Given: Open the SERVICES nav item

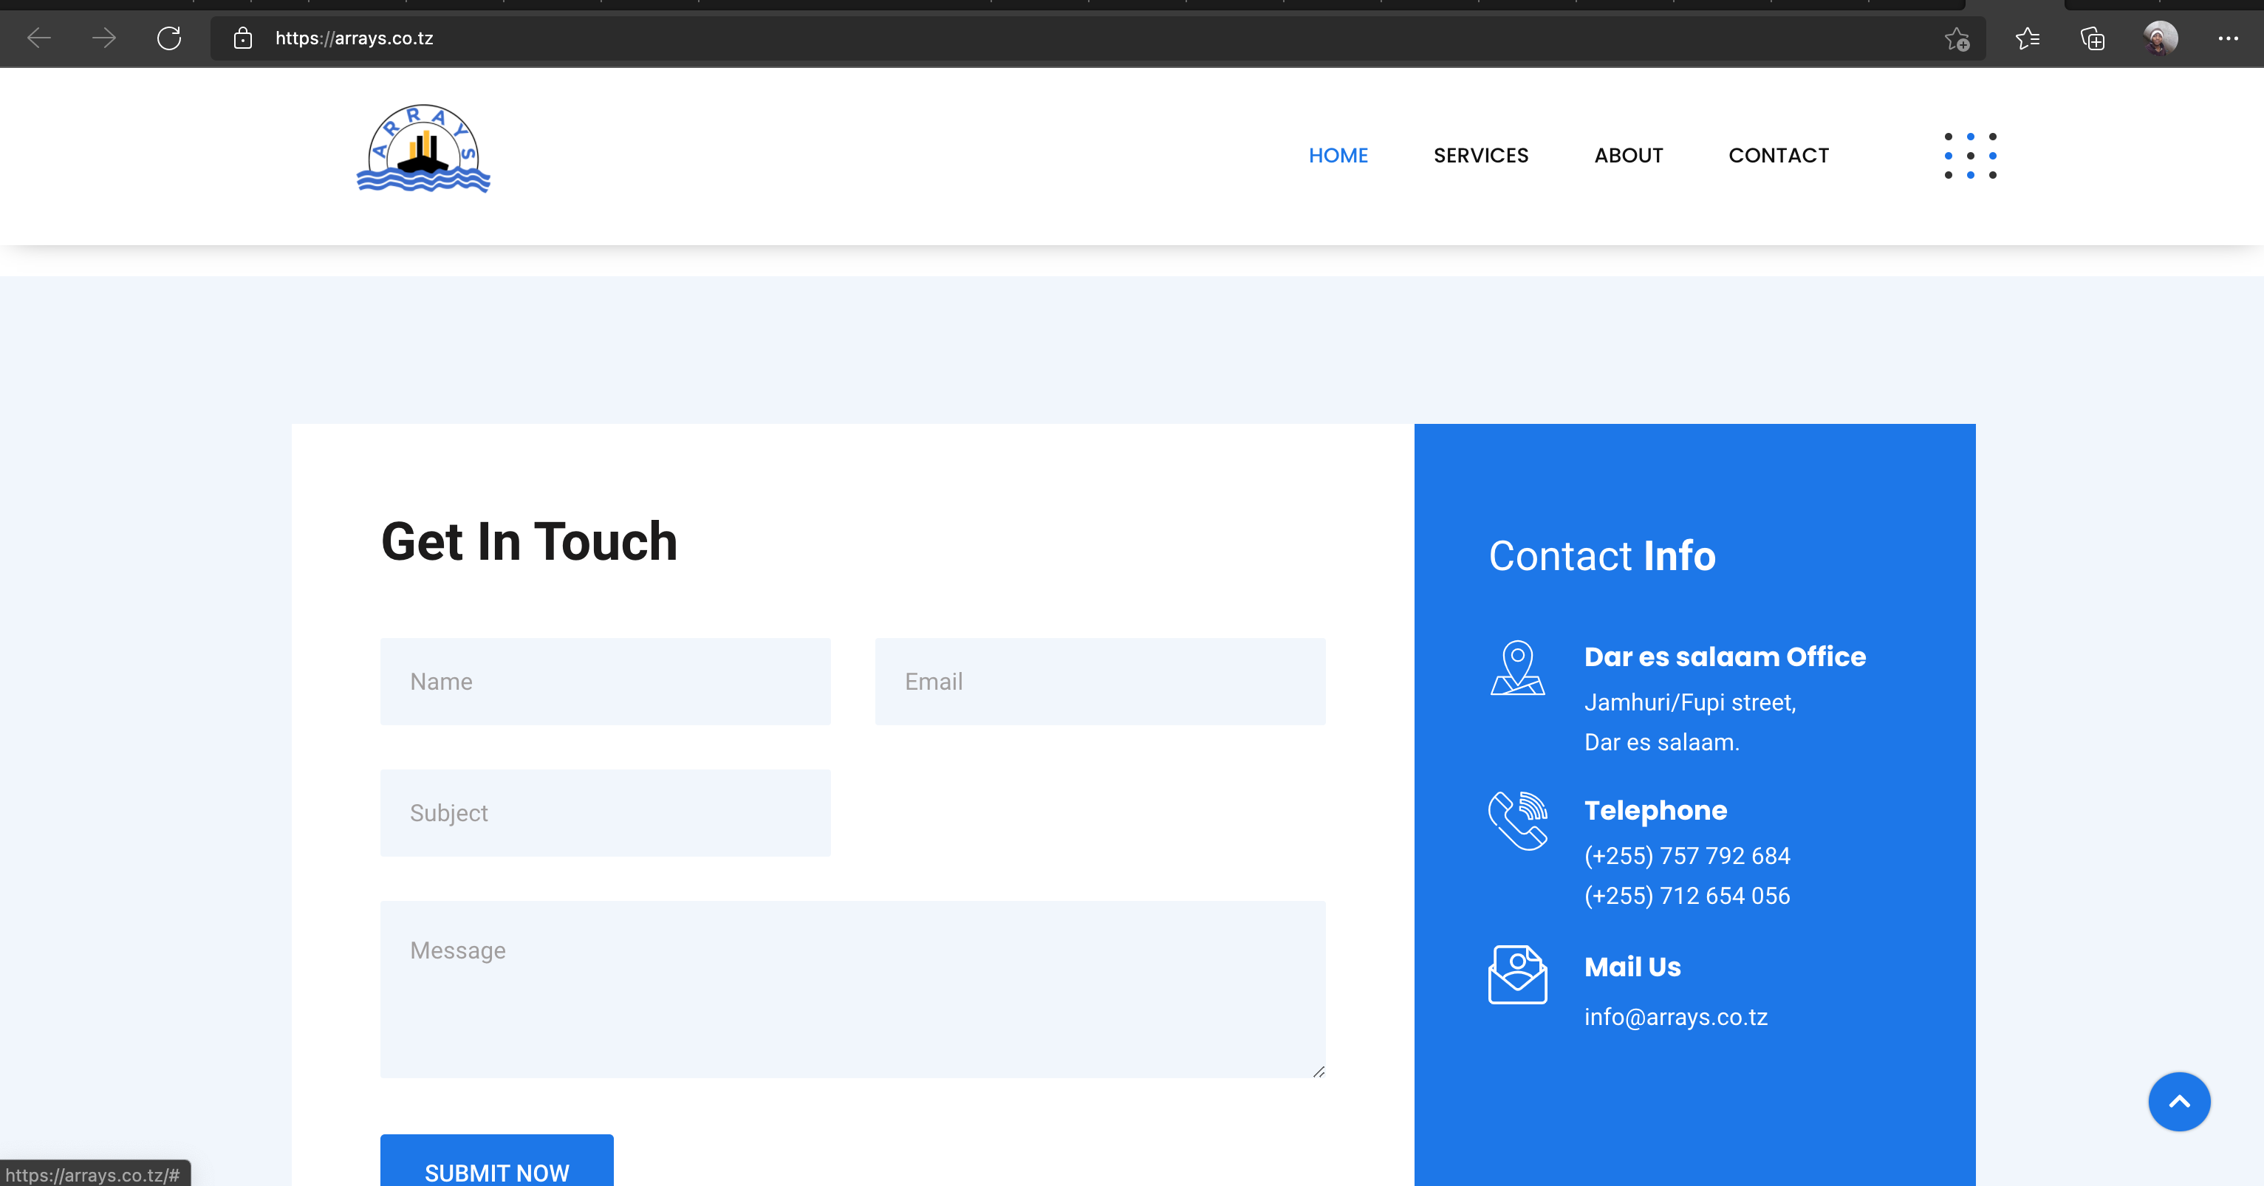Looking at the screenshot, I should (x=1480, y=156).
